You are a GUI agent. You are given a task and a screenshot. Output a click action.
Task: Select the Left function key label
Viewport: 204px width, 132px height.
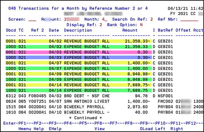point(160,129)
